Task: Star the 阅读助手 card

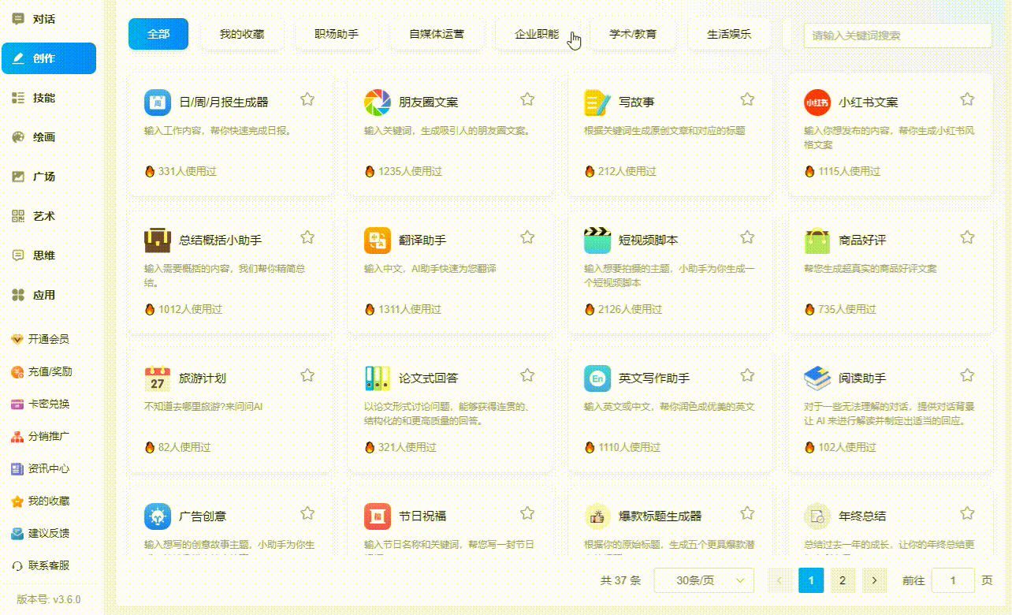Action: pos(967,375)
